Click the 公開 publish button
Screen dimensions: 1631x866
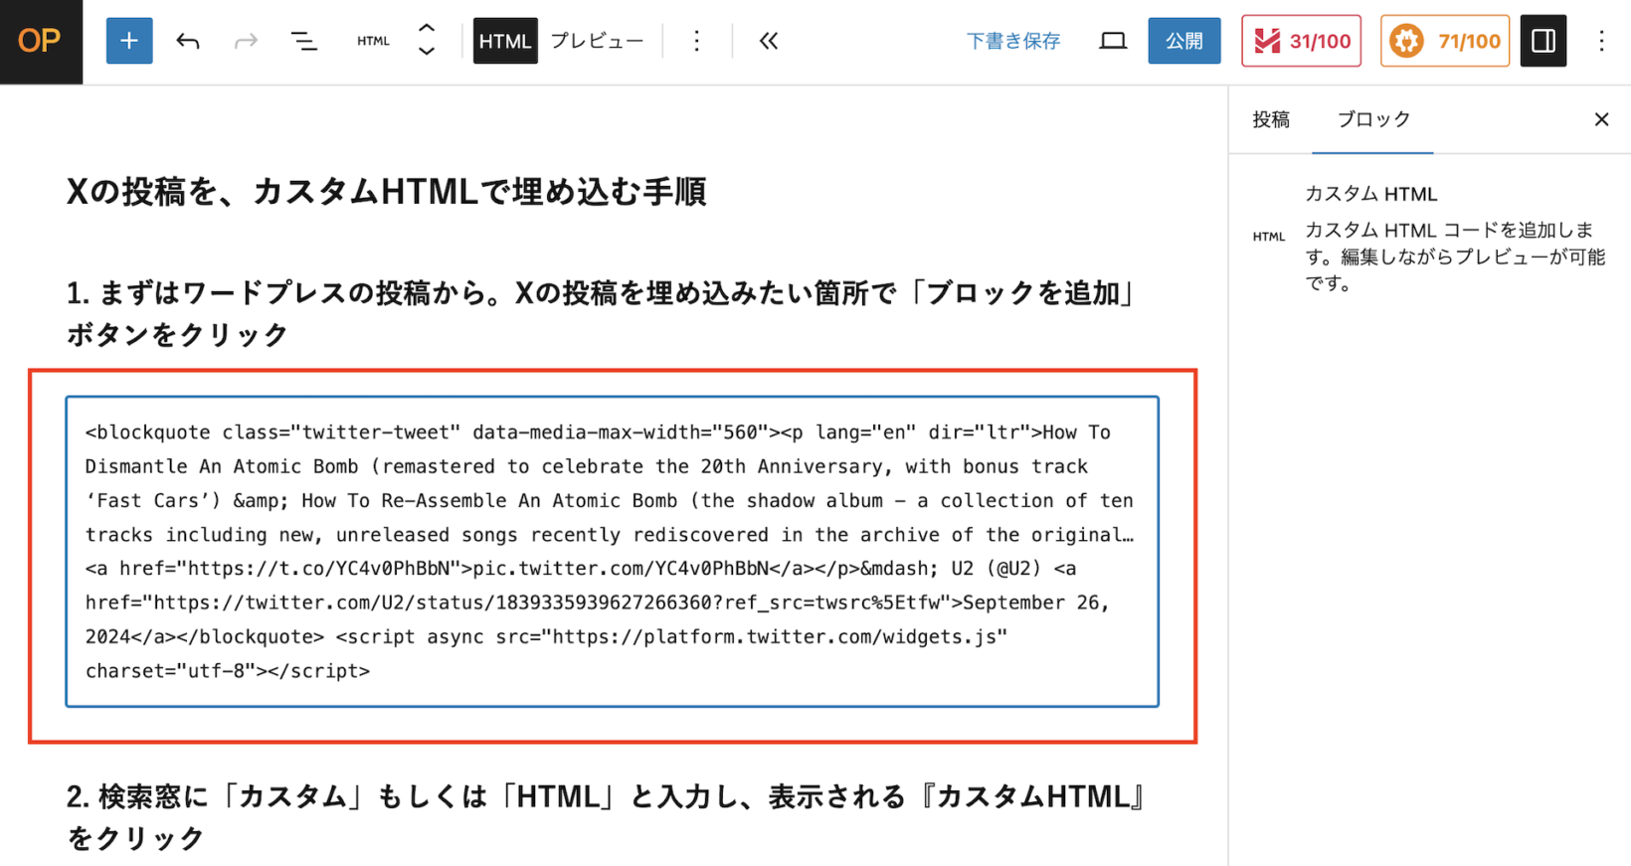coord(1184,41)
